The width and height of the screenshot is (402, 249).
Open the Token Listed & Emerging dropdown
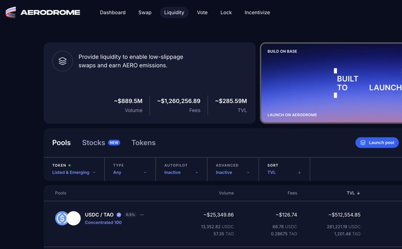(x=74, y=169)
